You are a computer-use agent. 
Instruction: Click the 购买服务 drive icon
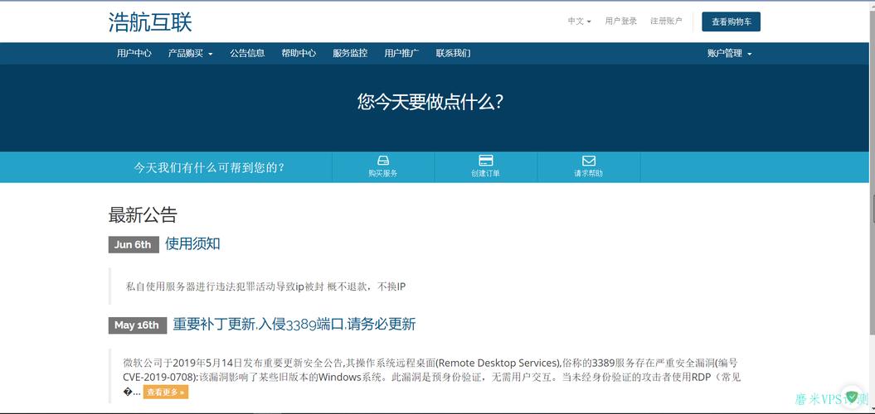click(x=383, y=161)
